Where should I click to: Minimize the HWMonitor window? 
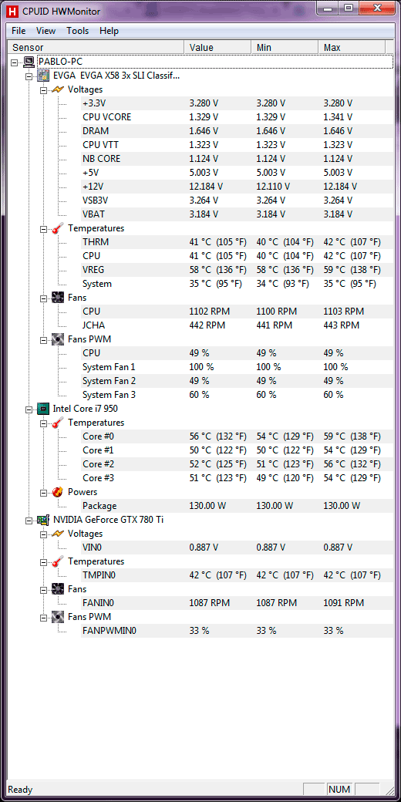point(328,8)
